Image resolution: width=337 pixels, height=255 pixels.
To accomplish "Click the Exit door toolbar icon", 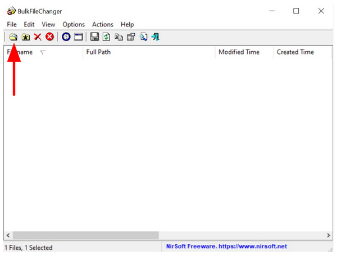I will (156, 37).
